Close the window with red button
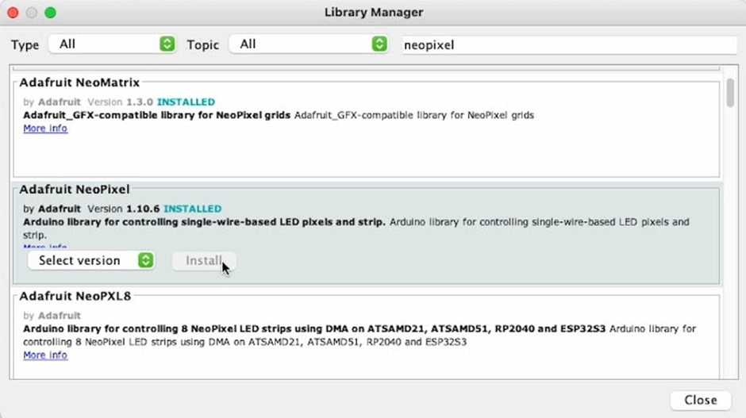 [x=13, y=13]
